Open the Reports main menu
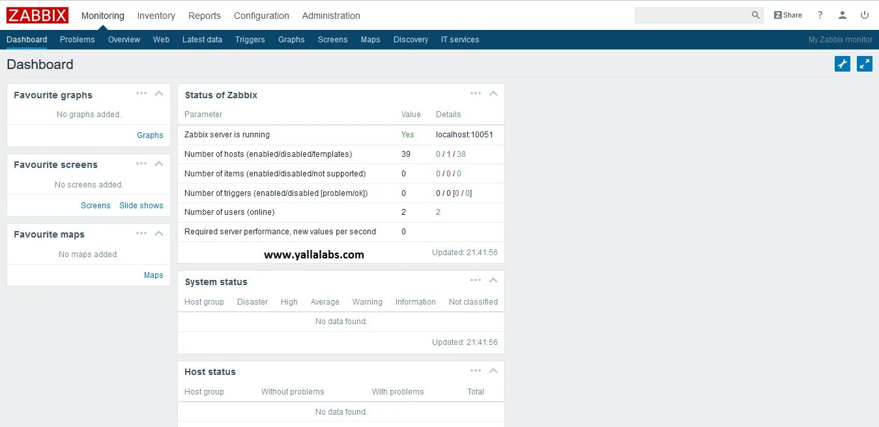 [205, 16]
